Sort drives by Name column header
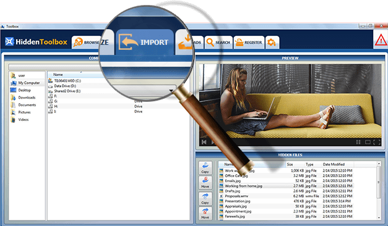 pyautogui.click(x=58, y=74)
